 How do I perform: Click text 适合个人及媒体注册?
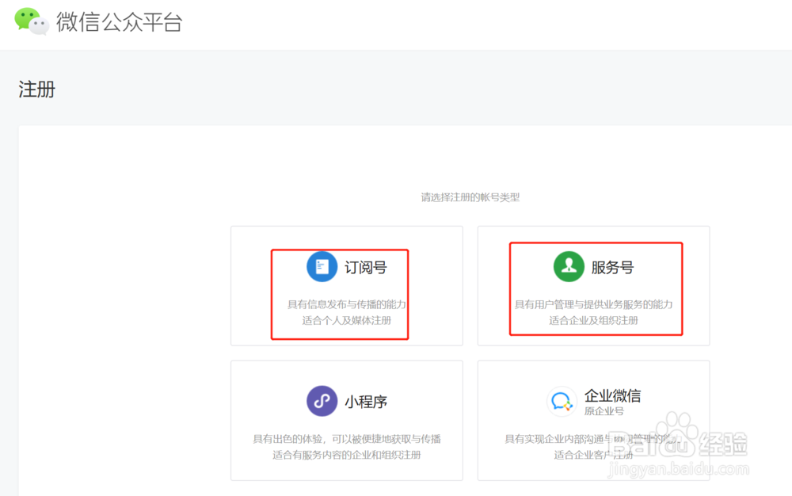point(347,320)
